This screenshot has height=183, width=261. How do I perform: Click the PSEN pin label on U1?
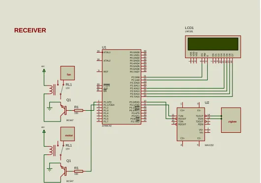[106, 86]
